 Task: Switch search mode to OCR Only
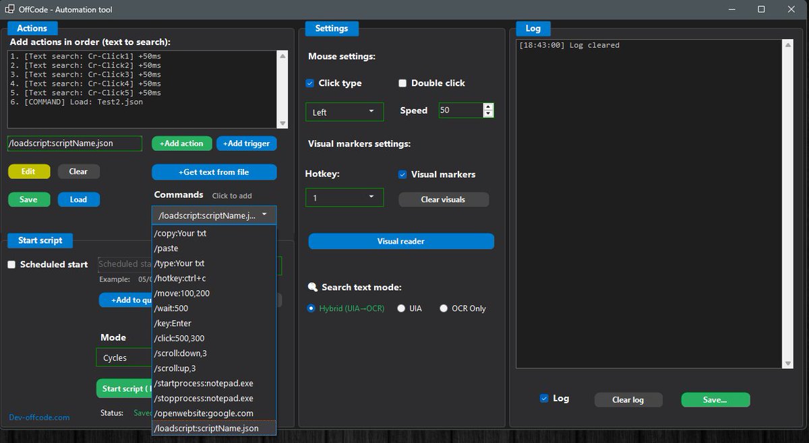tap(444, 308)
